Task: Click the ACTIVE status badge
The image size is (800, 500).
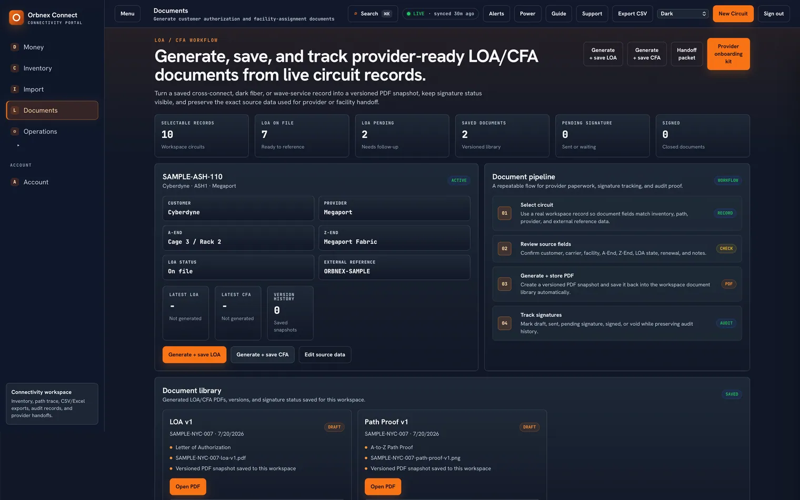Action: (x=459, y=181)
